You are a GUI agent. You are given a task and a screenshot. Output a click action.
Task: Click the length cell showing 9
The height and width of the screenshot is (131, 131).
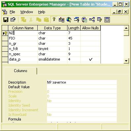[x=74, y=54]
